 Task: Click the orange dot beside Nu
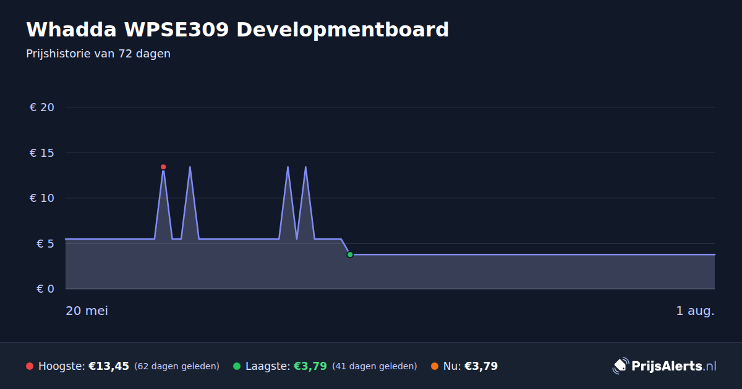coord(435,366)
